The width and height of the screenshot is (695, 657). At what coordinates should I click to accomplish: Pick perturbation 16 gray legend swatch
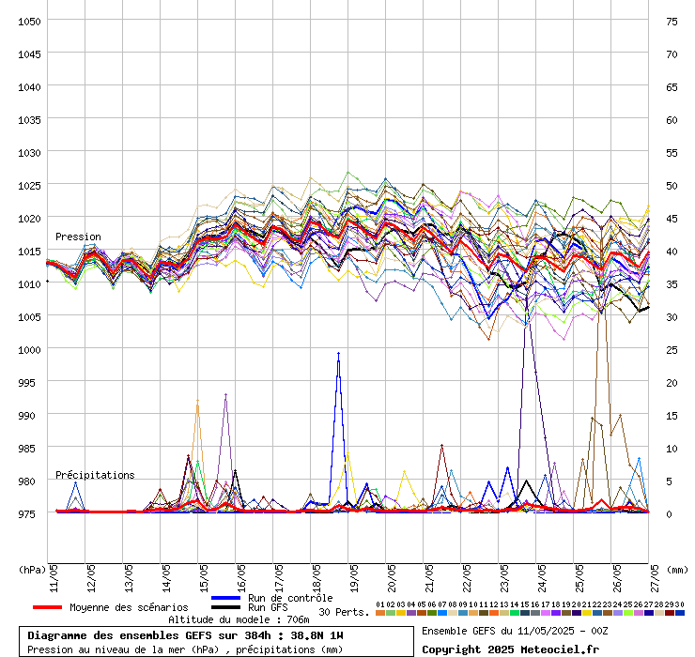(x=535, y=613)
